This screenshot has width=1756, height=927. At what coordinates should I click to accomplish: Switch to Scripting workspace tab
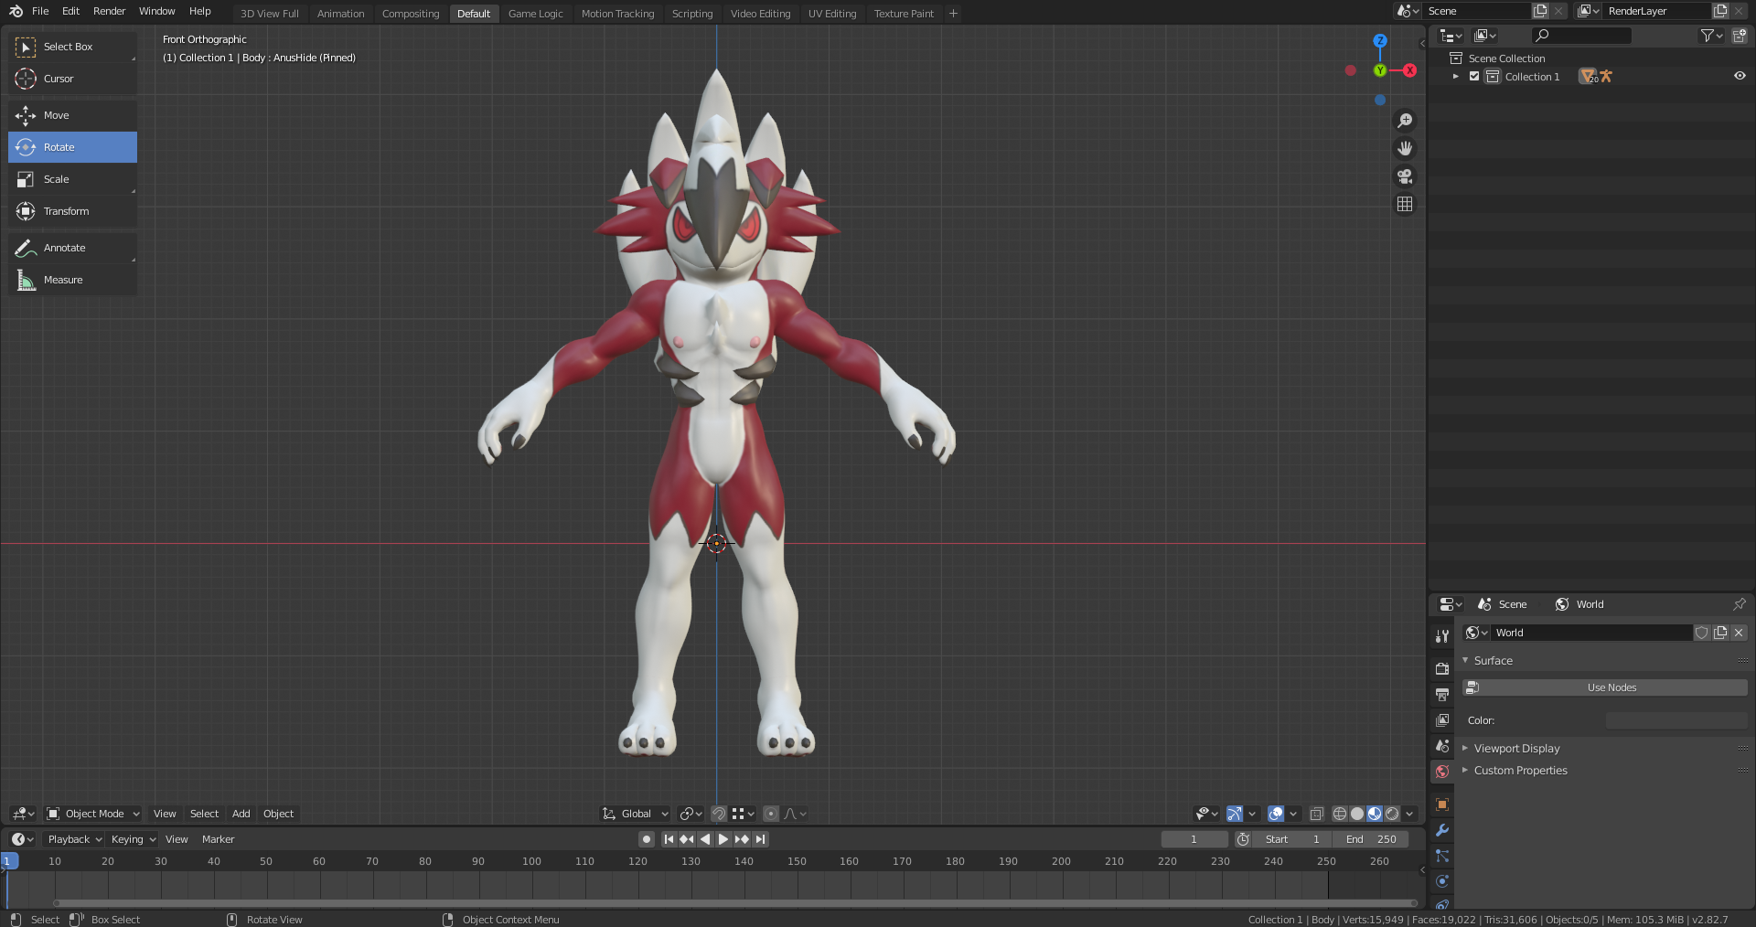click(691, 14)
